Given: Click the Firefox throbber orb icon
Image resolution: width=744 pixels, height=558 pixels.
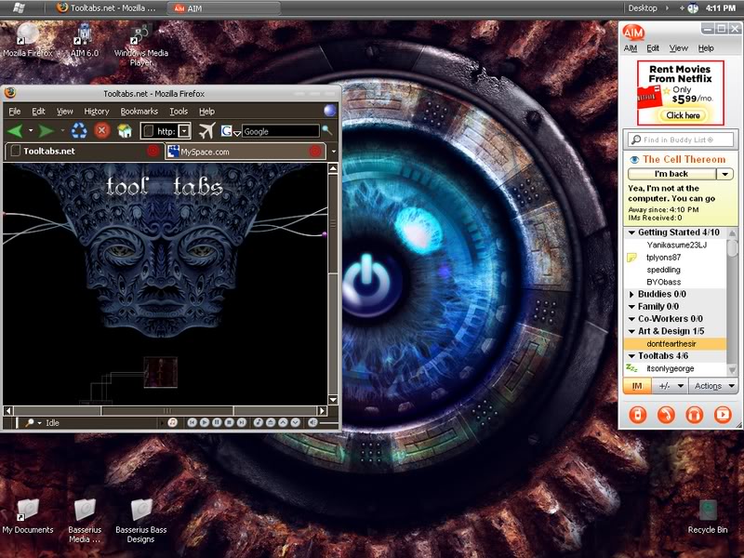Looking at the screenshot, I should point(330,111).
